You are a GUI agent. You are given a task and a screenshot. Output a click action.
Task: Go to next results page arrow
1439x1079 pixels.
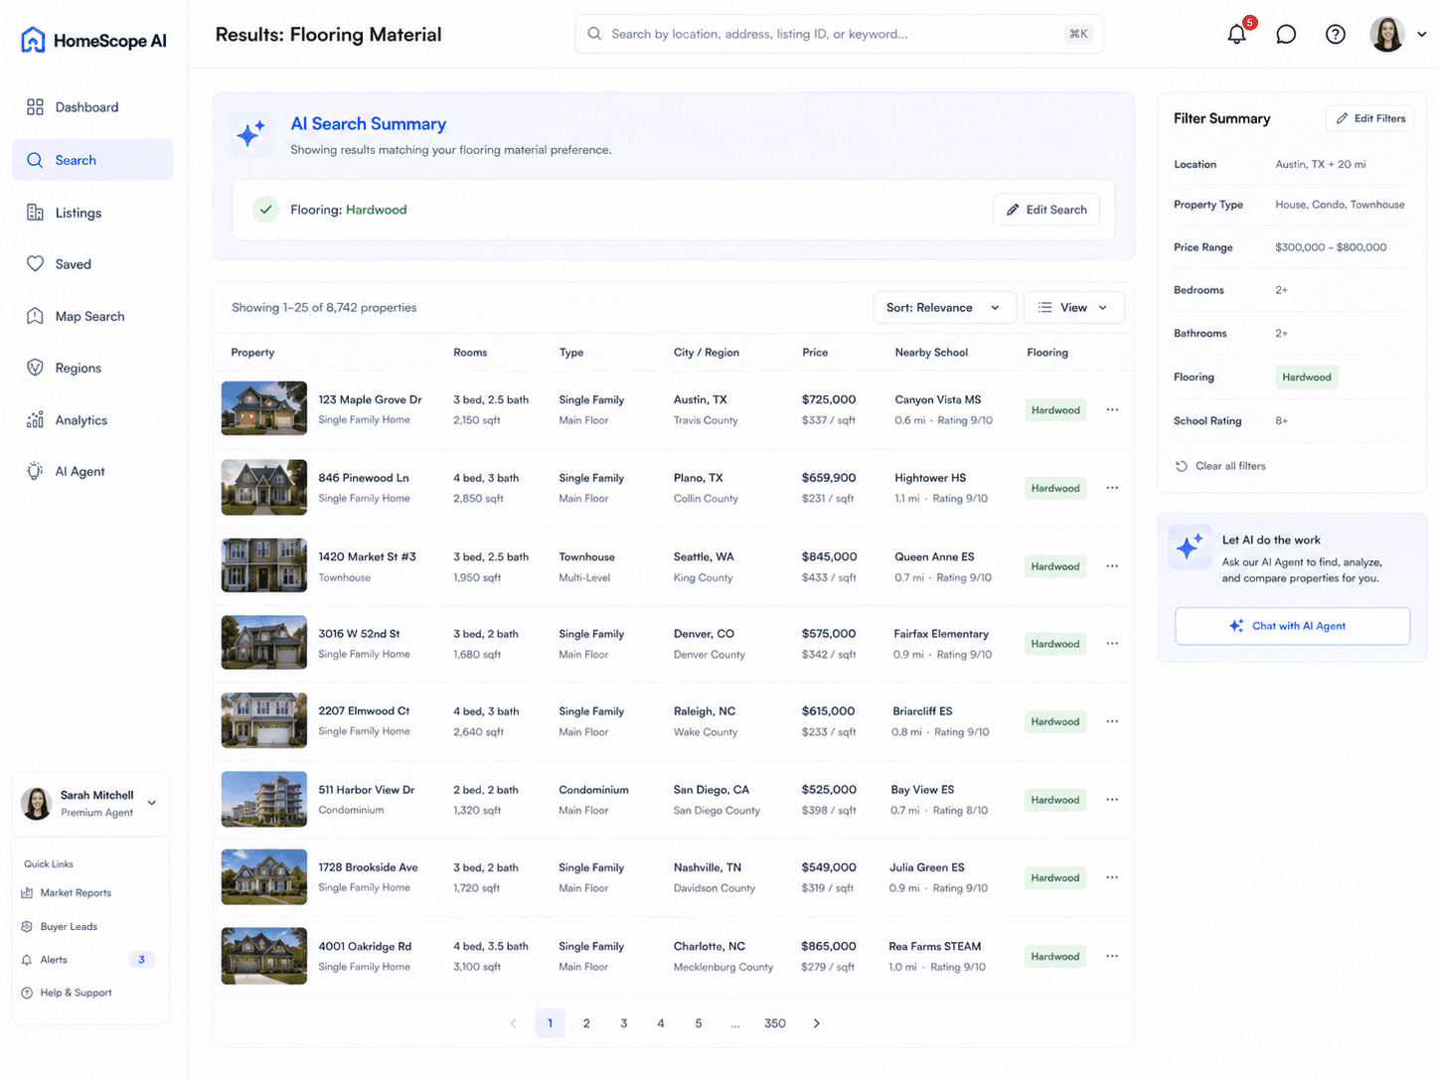(x=817, y=1023)
